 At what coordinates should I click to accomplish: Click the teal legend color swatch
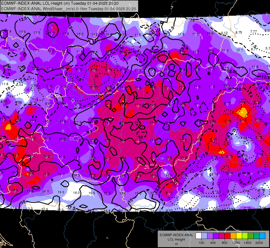point(256,236)
